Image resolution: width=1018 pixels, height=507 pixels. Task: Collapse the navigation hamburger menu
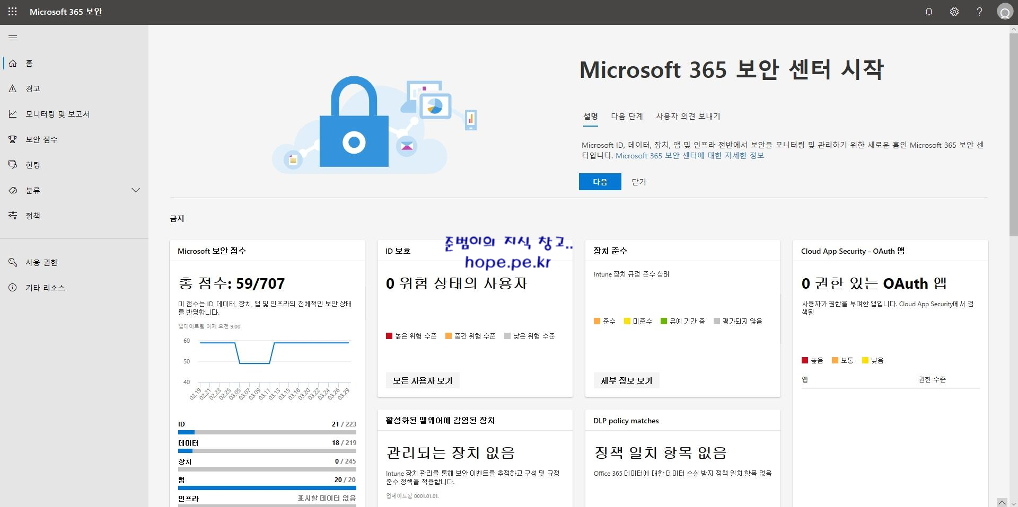[x=13, y=38]
